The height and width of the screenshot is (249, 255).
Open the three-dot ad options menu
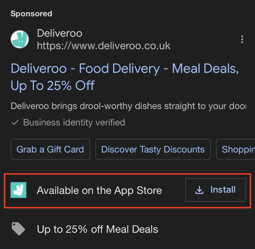coord(242,39)
